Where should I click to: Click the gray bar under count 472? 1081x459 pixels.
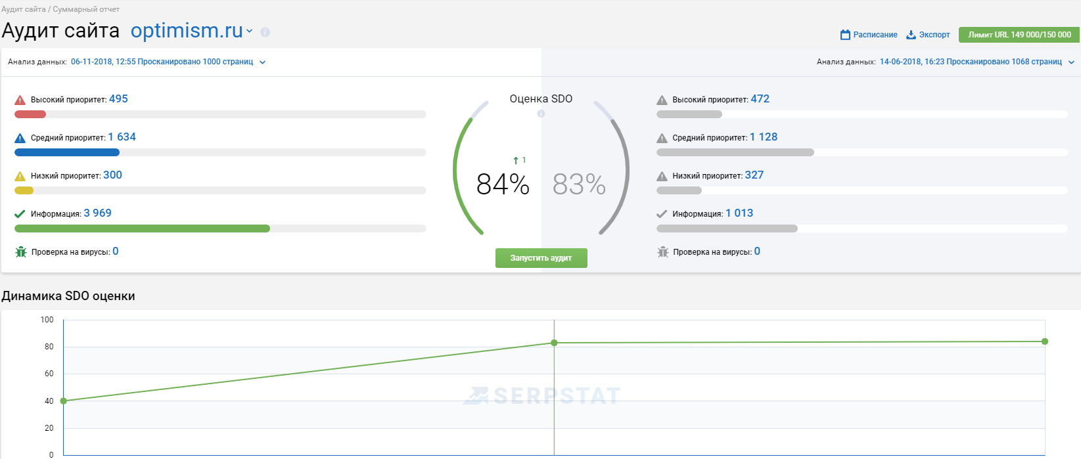[x=689, y=114]
